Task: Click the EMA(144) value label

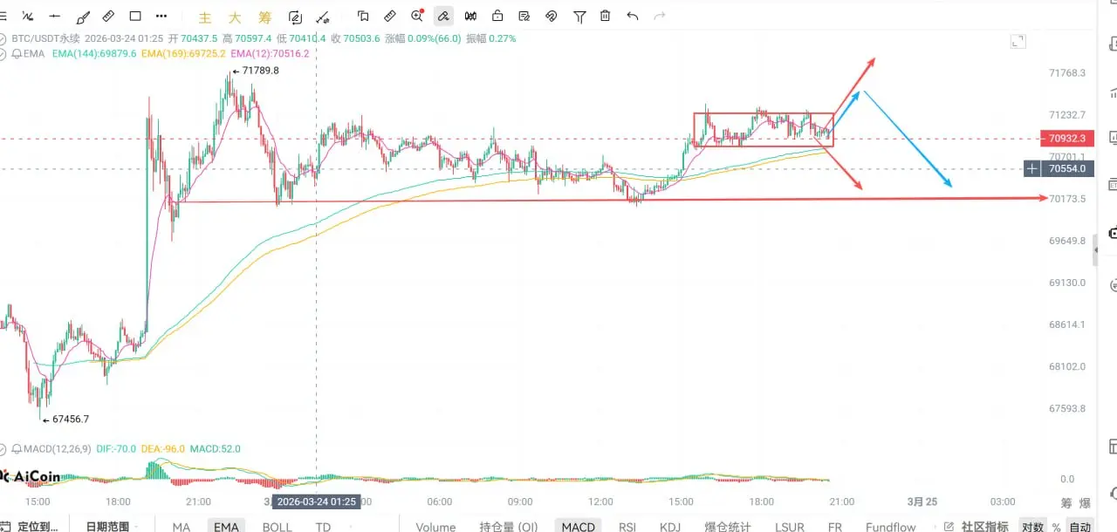Action: tap(93, 53)
